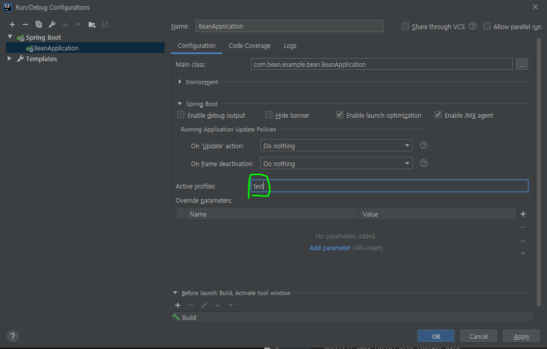
Task: Add a Before launch task
Action: tap(178, 305)
